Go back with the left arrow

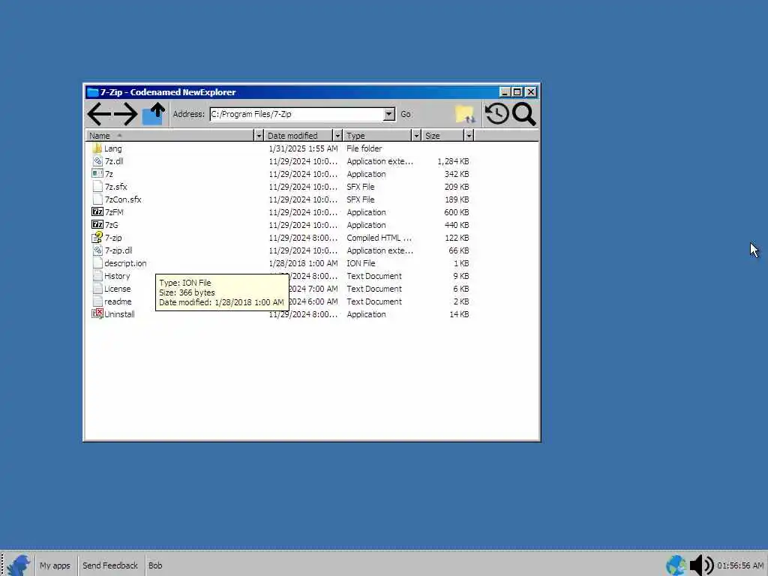tap(99, 114)
